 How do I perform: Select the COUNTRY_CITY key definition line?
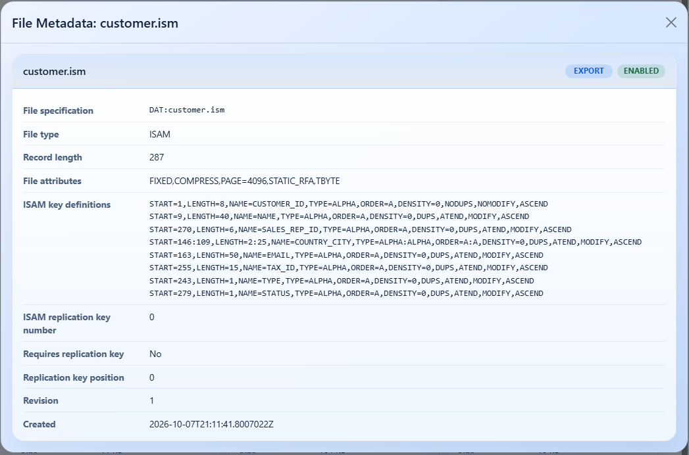tap(396, 242)
